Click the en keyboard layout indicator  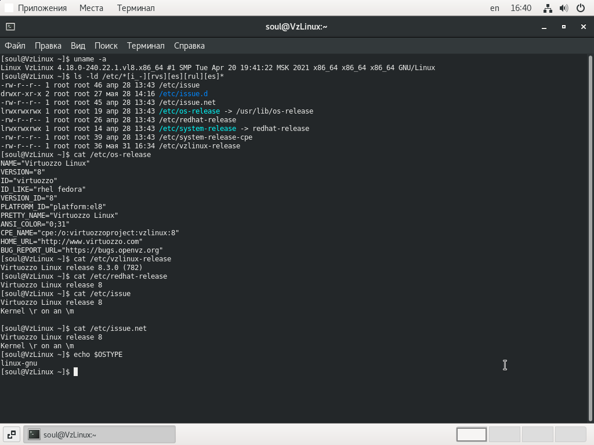pyautogui.click(x=494, y=8)
